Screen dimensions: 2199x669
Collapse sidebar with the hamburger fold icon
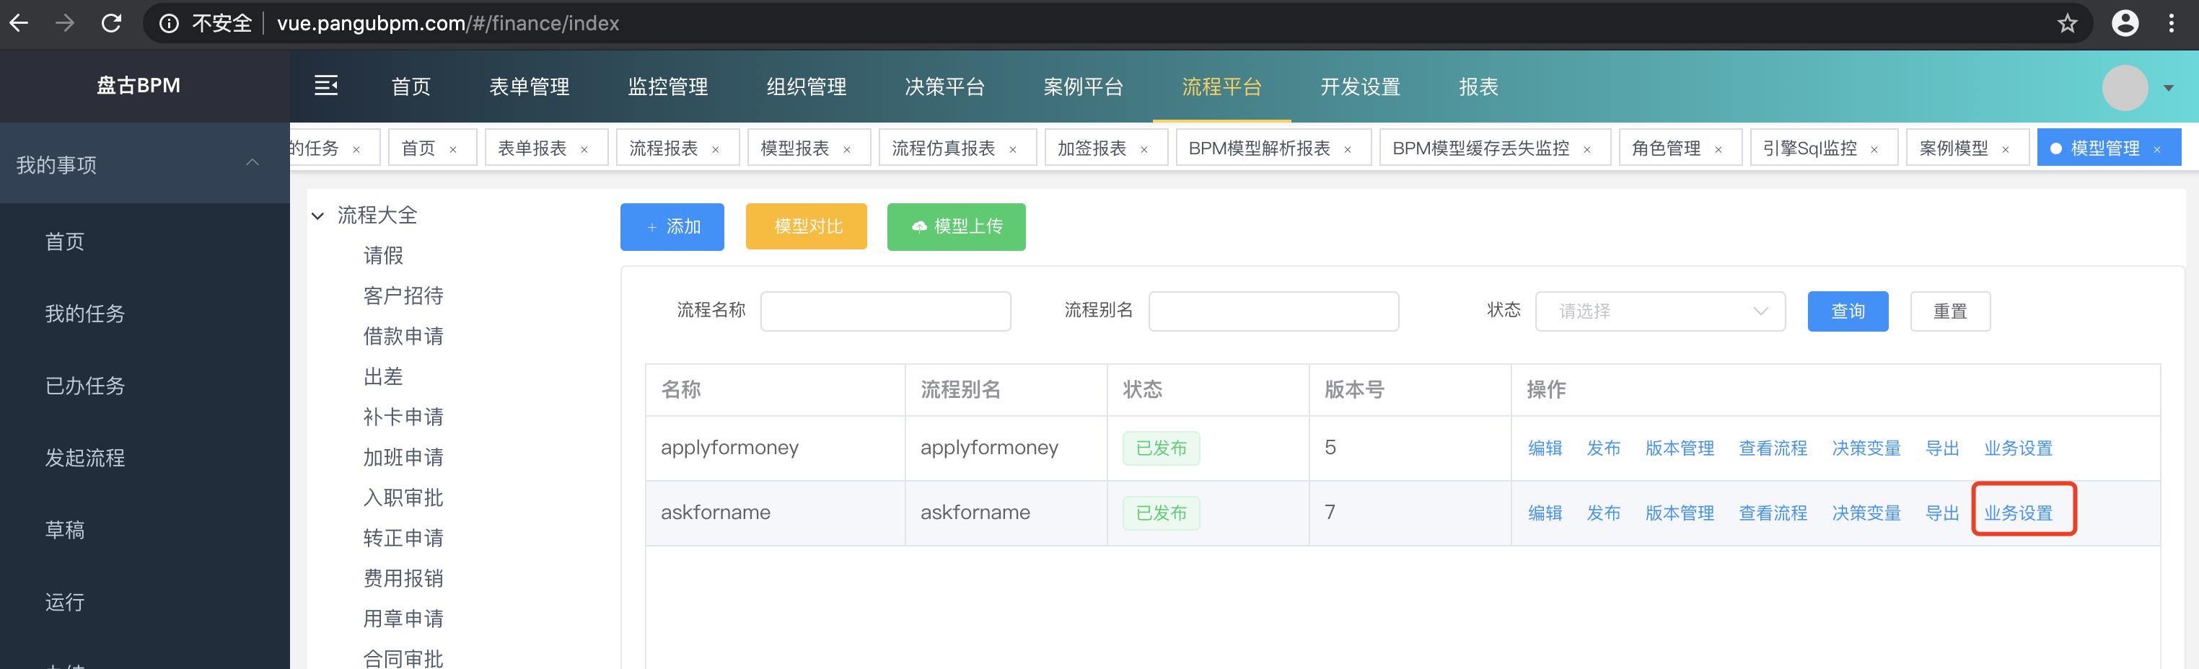(326, 85)
